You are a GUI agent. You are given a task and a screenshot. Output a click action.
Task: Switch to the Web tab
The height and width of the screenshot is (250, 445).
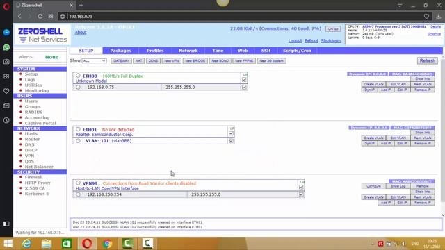click(x=243, y=51)
